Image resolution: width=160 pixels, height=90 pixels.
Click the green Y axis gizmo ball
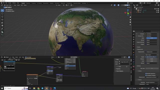click(x=128, y=13)
